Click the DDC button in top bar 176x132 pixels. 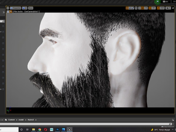(165, 1)
